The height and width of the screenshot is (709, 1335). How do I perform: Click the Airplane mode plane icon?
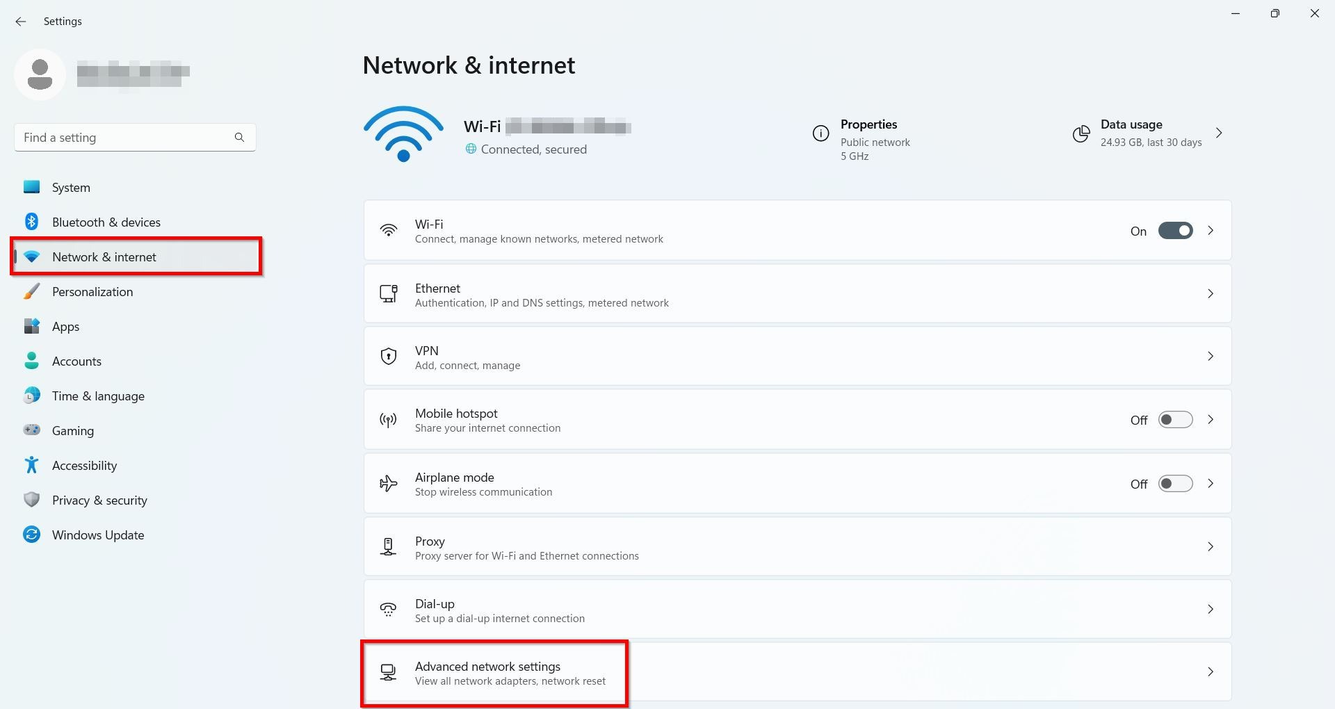pos(388,484)
